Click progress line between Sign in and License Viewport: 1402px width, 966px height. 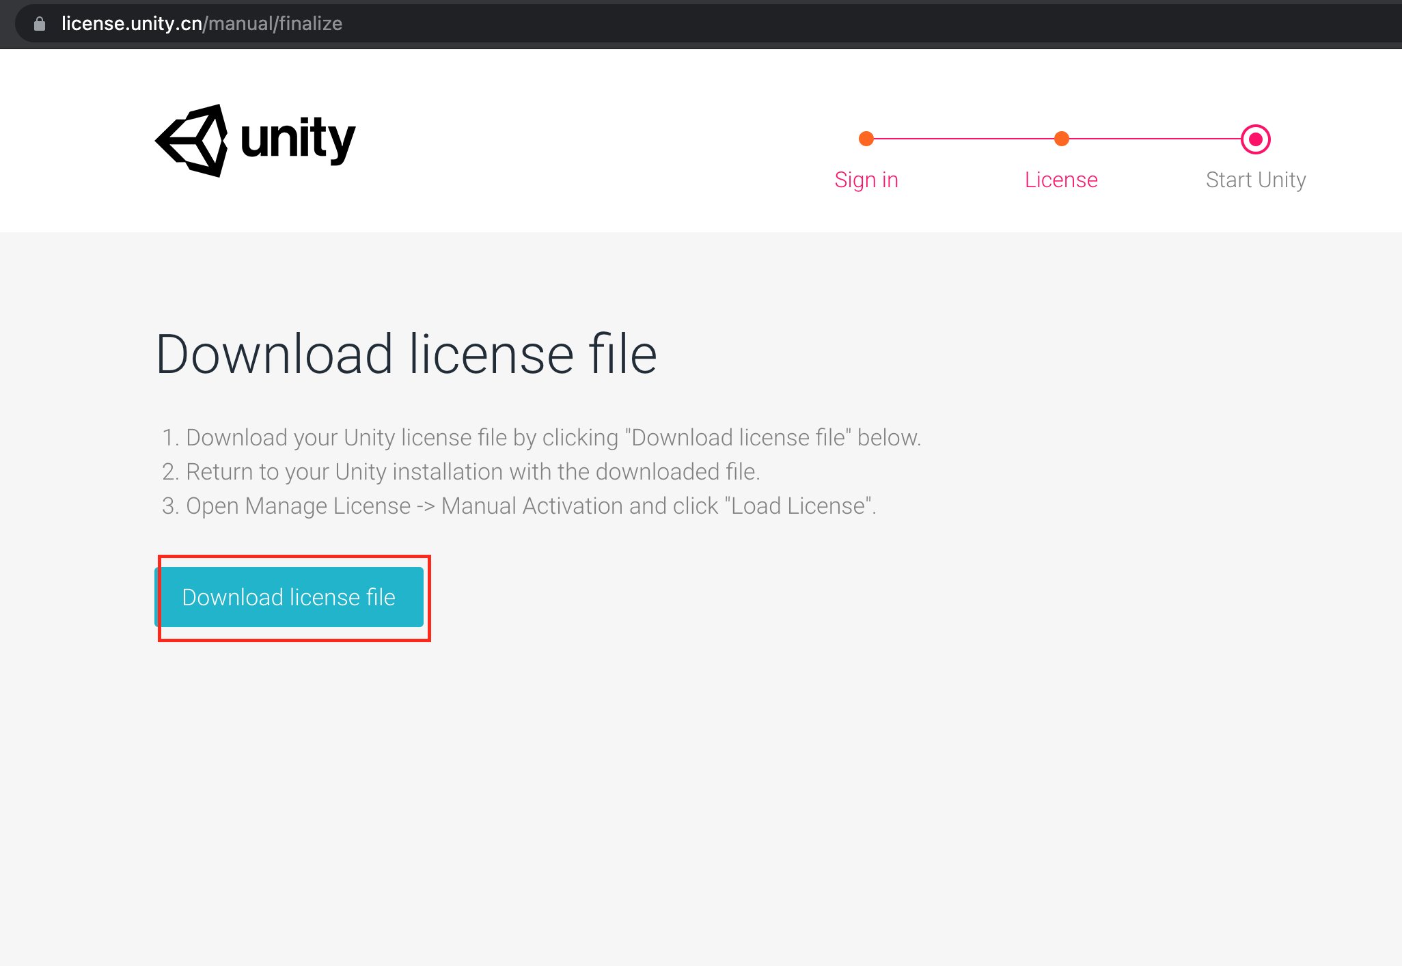963,139
